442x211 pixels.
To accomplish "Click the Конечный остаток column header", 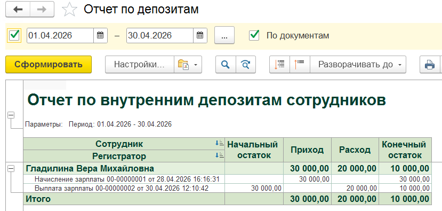I will (x=405, y=150).
